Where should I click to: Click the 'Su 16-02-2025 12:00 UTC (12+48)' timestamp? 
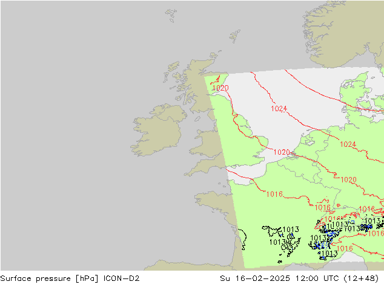[299, 278]
